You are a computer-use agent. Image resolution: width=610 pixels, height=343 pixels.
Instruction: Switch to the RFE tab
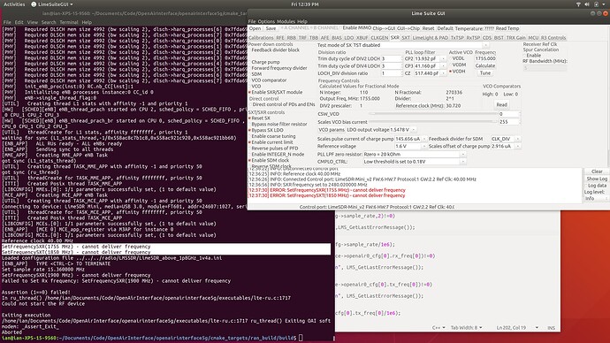click(280, 38)
